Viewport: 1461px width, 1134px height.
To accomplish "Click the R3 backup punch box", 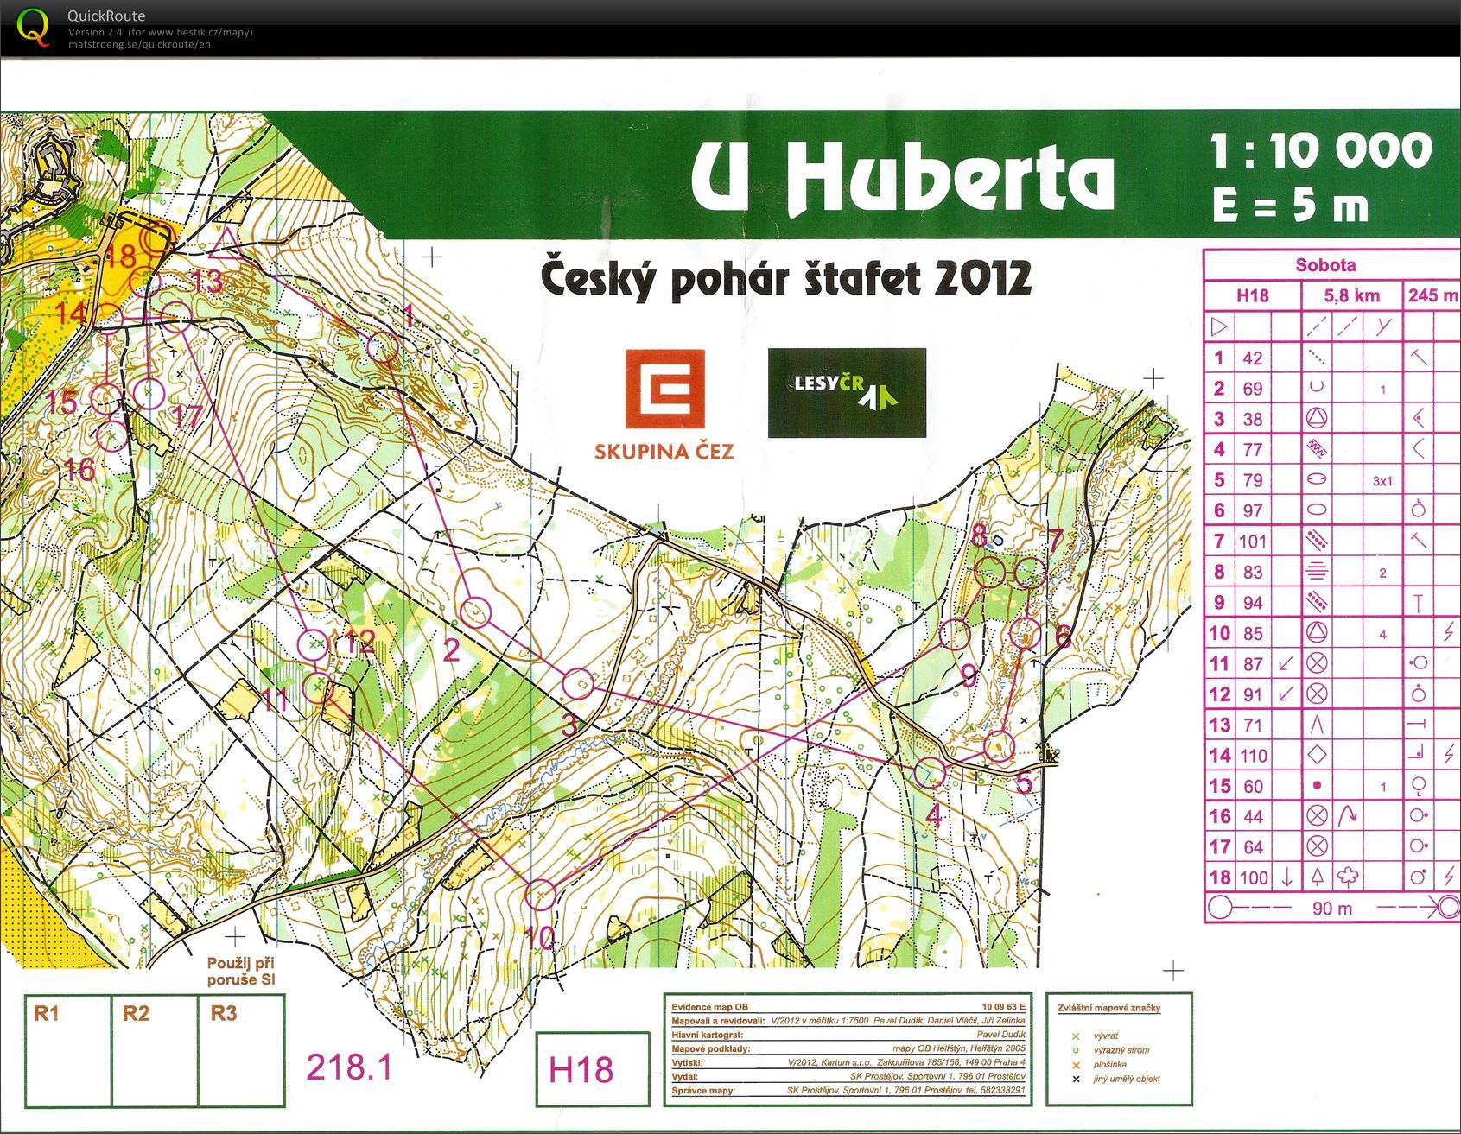I will (x=242, y=1051).
